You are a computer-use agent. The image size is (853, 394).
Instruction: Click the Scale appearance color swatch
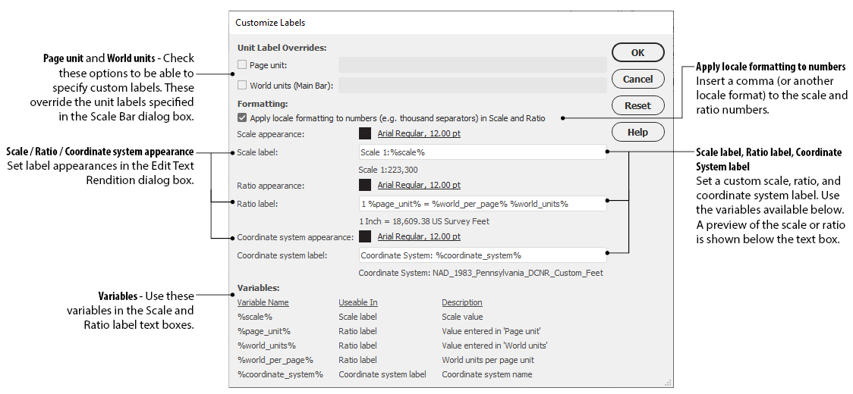[x=364, y=134]
